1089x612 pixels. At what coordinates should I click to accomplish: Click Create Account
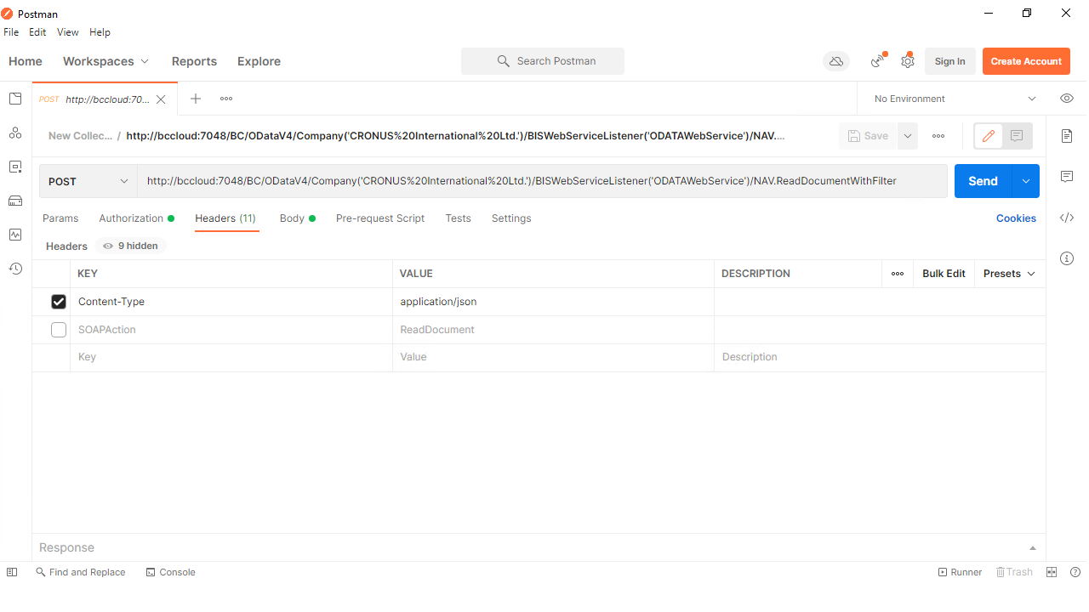tap(1026, 61)
